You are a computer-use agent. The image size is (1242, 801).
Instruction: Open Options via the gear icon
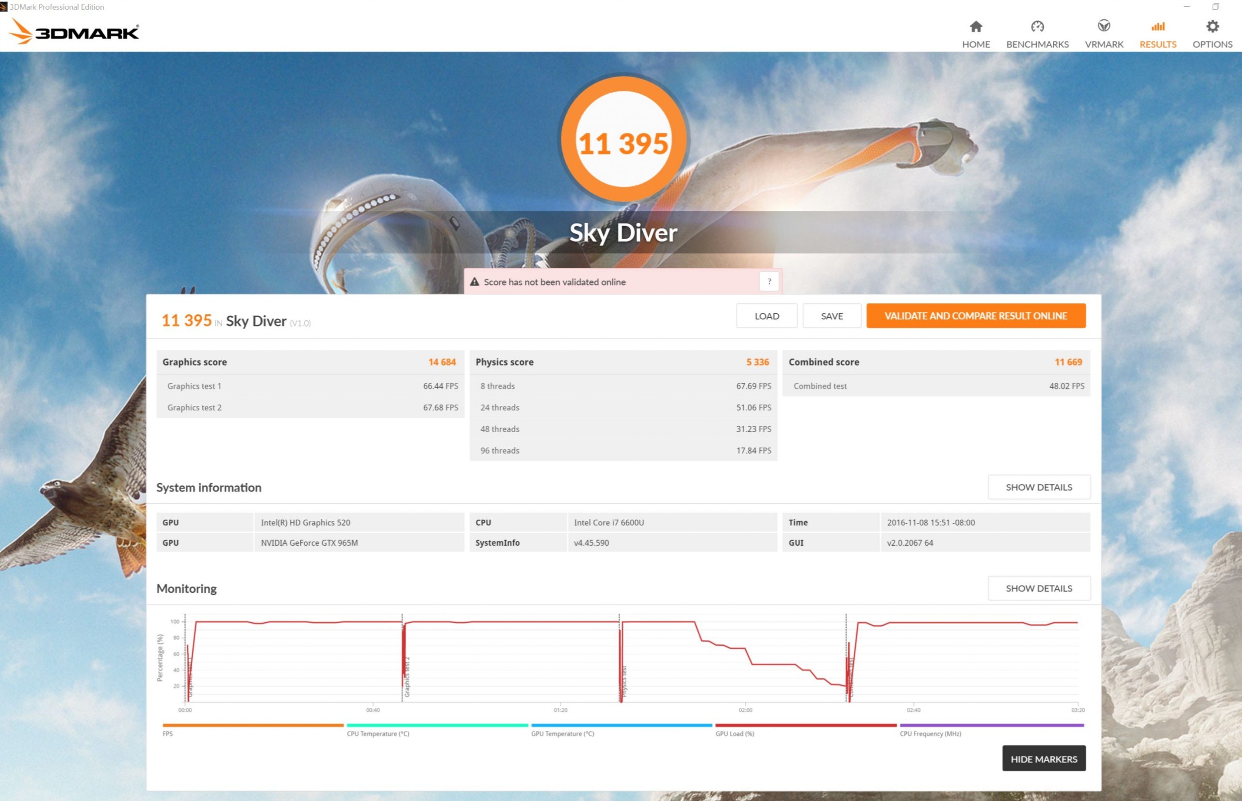[x=1212, y=26]
